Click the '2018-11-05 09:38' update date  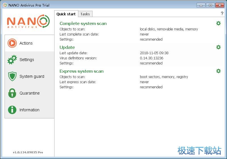point(154,53)
